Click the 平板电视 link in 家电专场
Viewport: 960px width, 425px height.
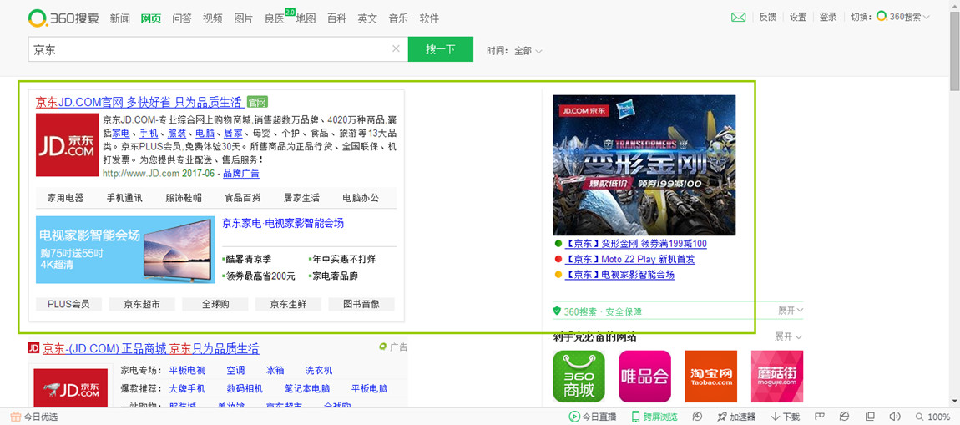(x=187, y=371)
